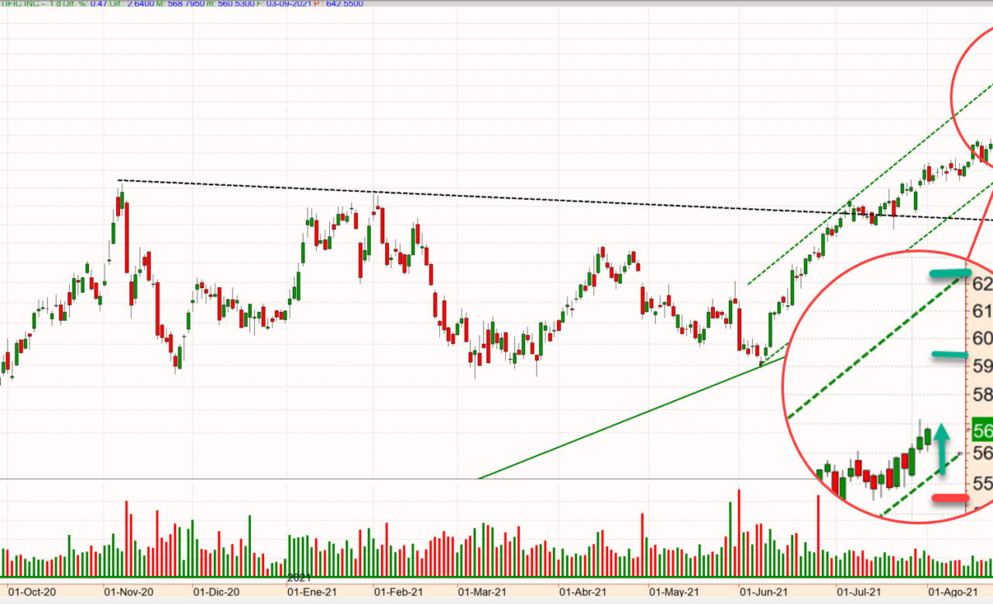The height and width of the screenshot is (604, 993).
Task: Select the 01-Nov-20 date label
Action: click(129, 592)
